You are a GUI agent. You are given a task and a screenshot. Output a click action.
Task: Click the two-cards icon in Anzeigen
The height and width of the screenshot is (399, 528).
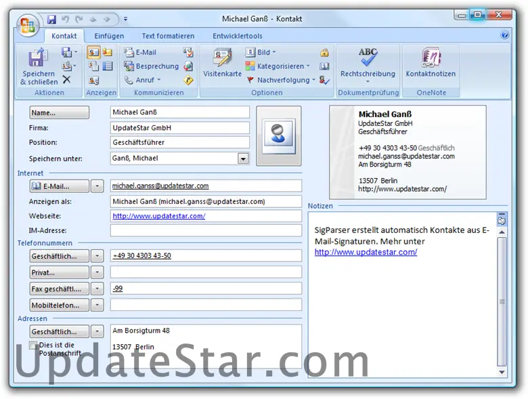pos(93,66)
